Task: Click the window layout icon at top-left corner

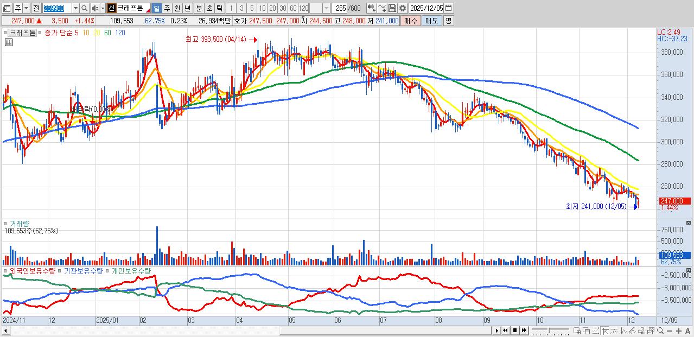Action: click(x=7, y=9)
